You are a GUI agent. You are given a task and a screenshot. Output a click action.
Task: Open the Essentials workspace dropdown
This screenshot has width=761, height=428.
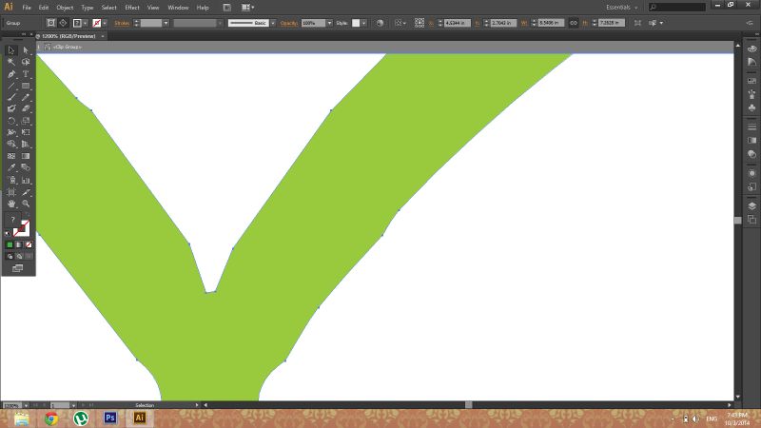point(622,8)
